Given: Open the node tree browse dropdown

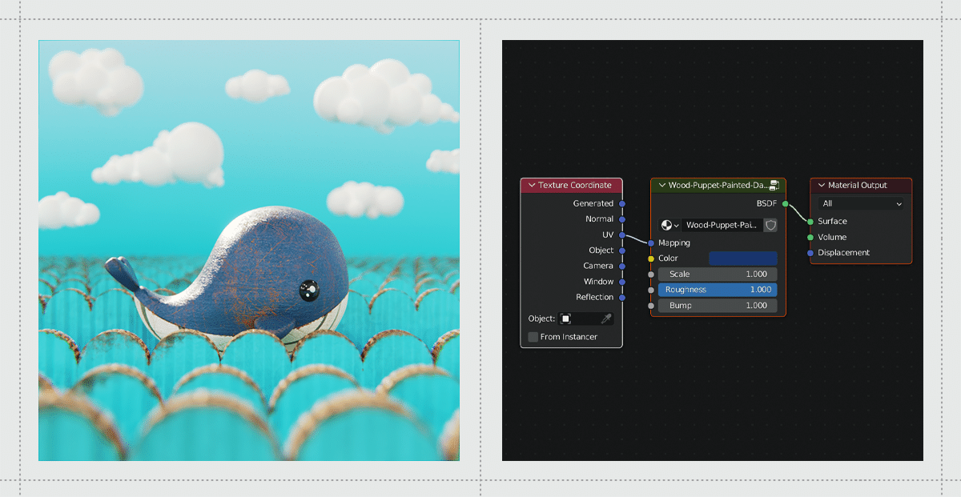Looking at the screenshot, I should click(x=669, y=226).
